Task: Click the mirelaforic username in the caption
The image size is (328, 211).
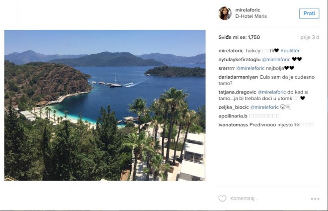Action: [x=231, y=51]
